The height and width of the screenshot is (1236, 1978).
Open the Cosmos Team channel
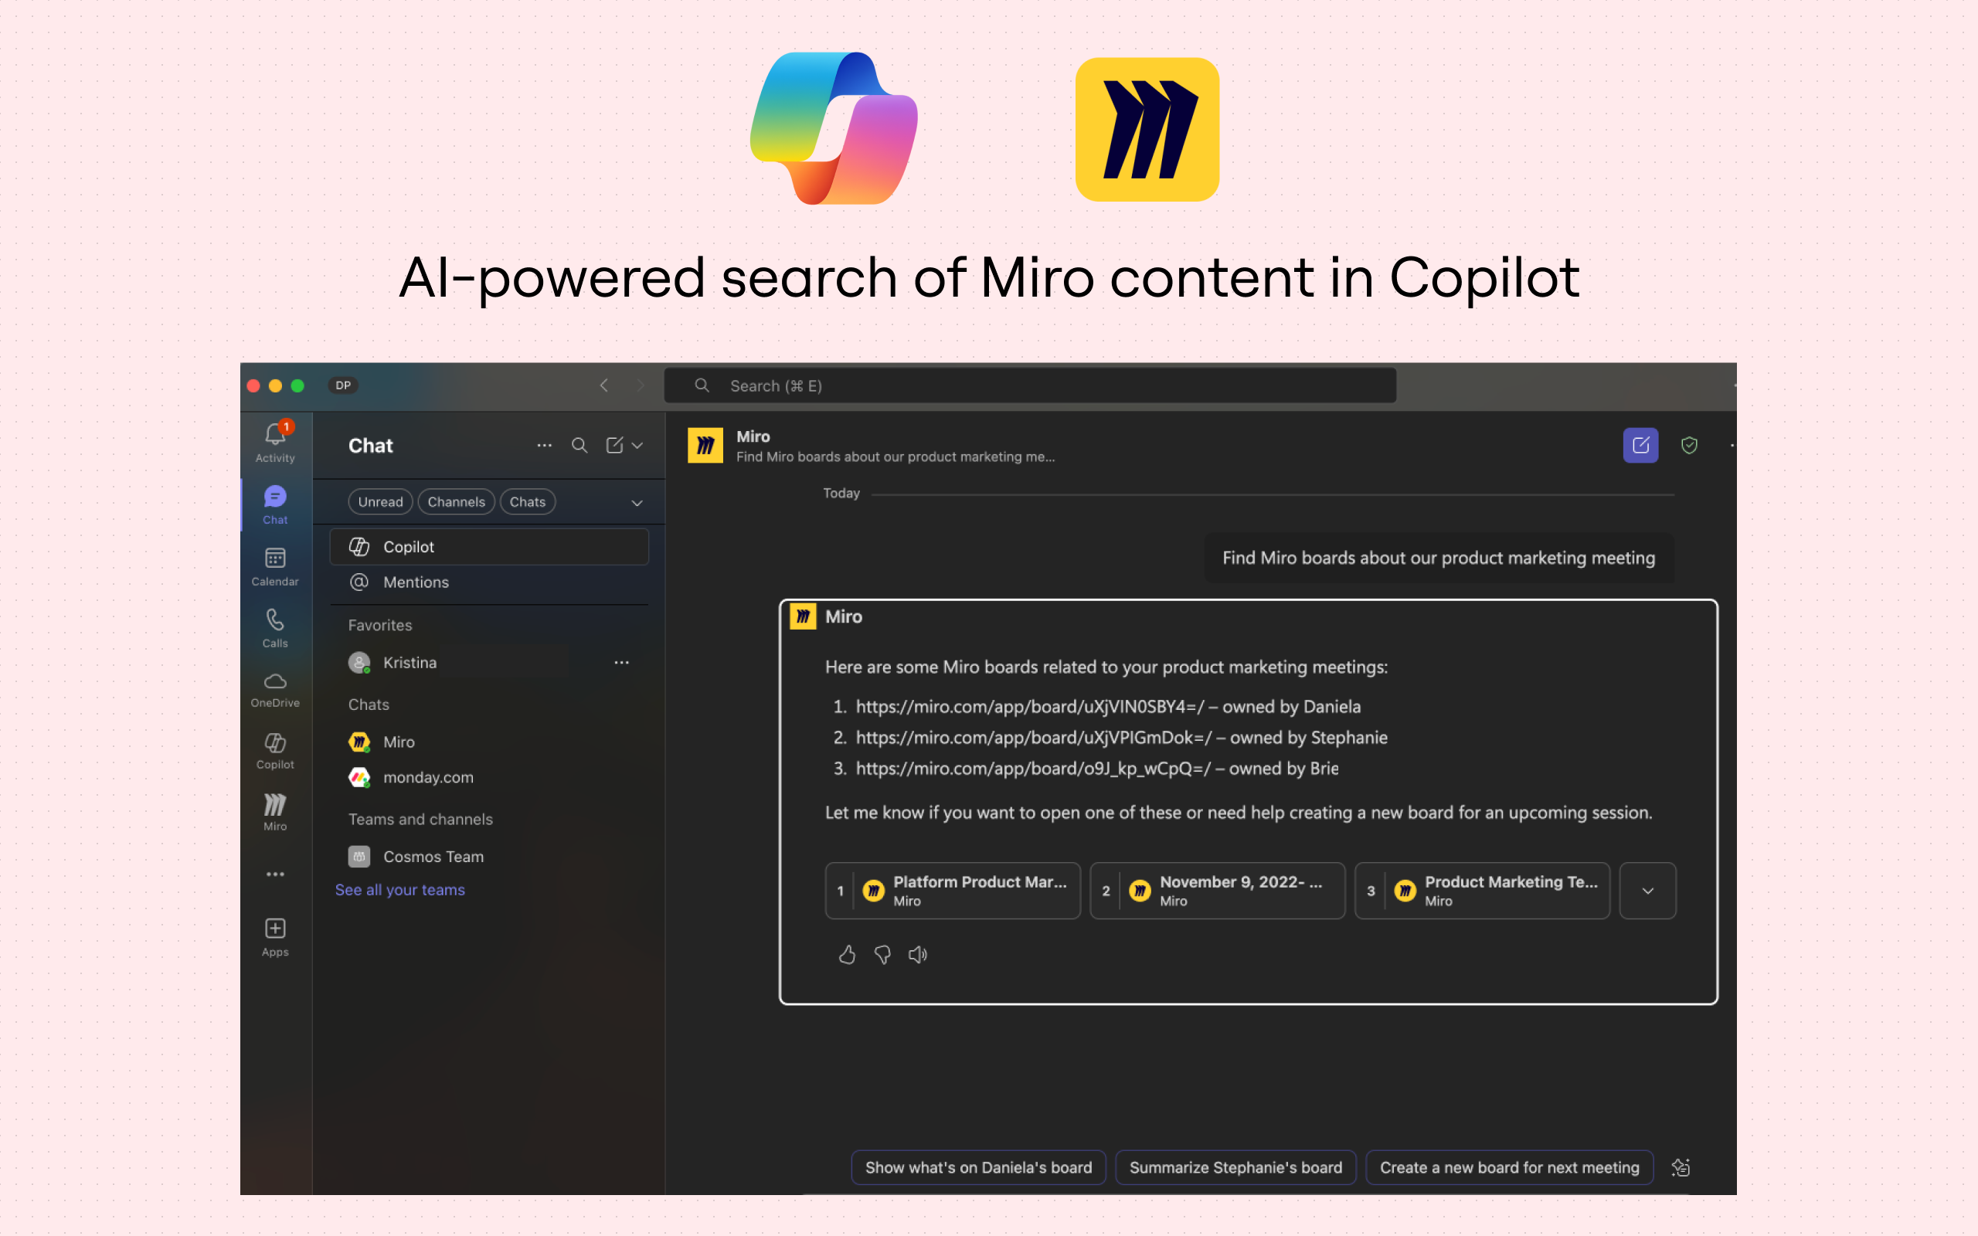point(489,857)
